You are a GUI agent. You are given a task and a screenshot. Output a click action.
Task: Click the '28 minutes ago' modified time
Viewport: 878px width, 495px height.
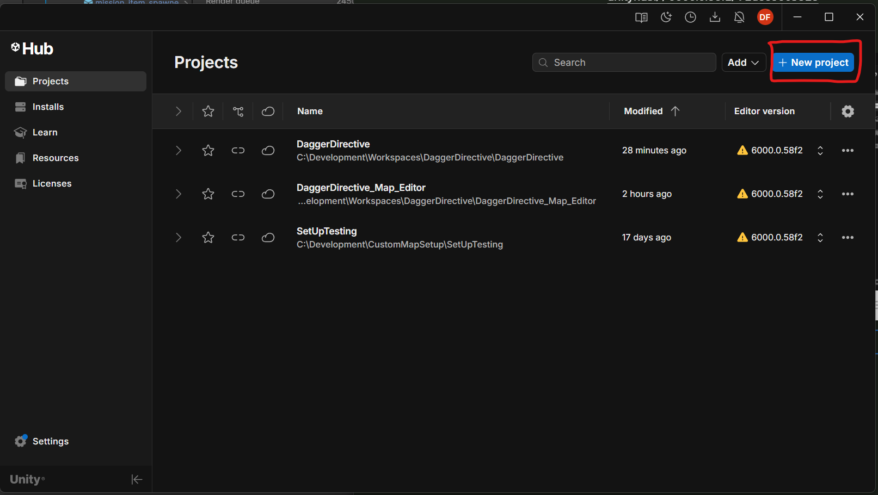coord(654,150)
